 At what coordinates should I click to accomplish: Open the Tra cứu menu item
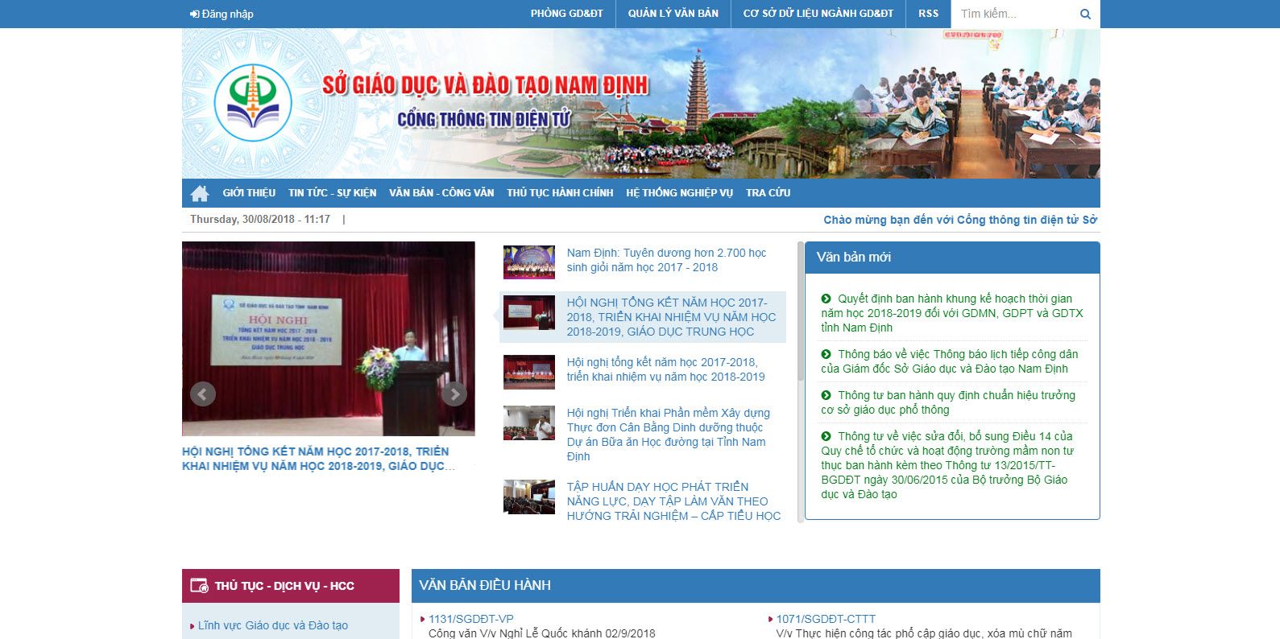coord(768,193)
